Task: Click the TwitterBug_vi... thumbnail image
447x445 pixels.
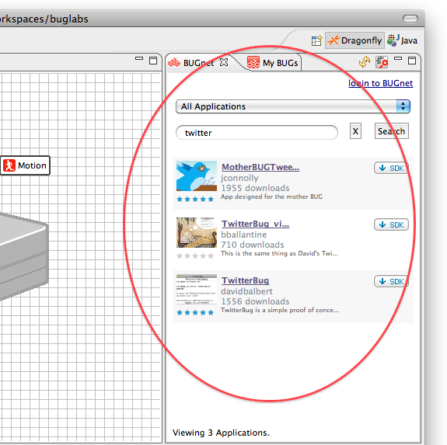Action: click(x=197, y=233)
